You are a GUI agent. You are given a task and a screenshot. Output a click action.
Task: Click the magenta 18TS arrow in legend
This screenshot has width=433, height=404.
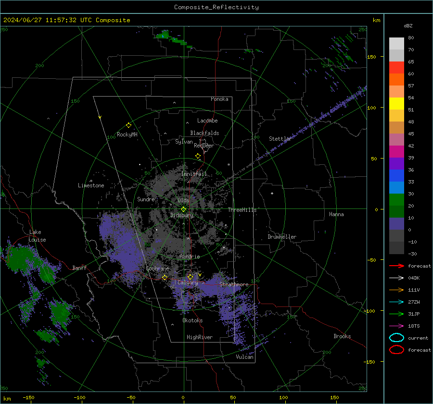point(396,326)
